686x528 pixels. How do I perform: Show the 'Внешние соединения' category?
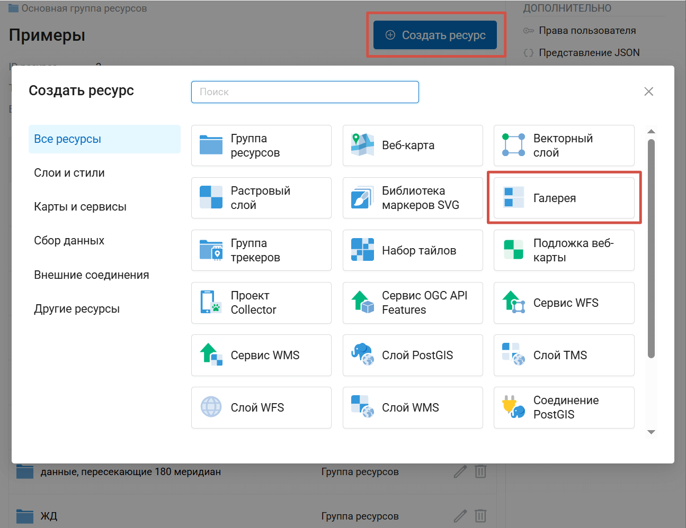(x=91, y=275)
